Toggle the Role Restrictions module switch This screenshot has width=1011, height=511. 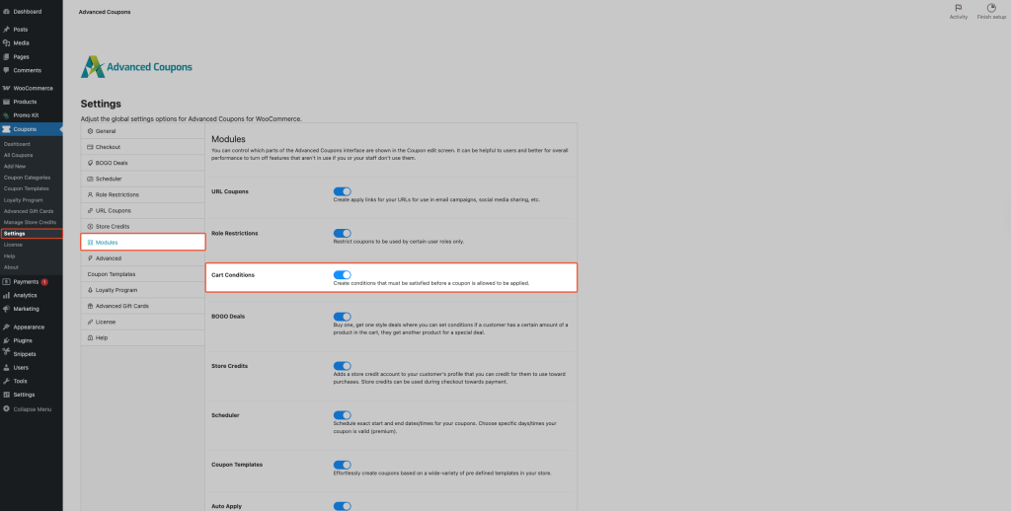[x=343, y=233]
